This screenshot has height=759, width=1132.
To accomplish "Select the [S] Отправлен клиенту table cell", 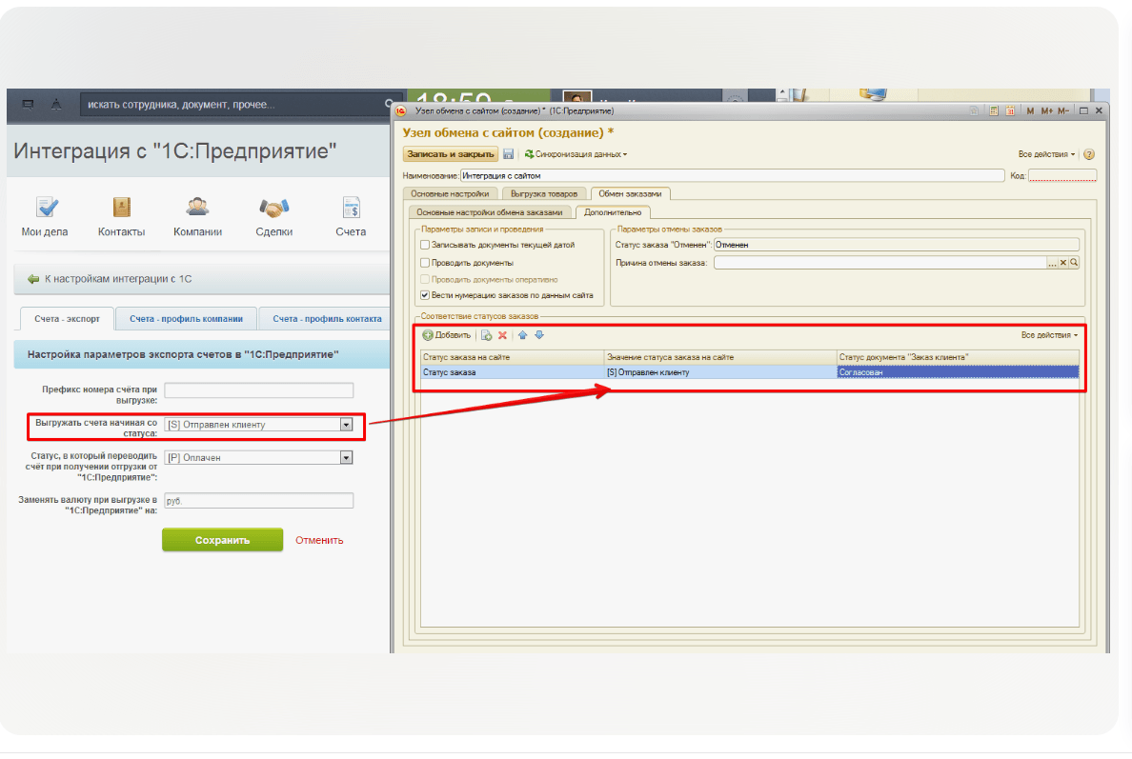I will click(x=719, y=373).
